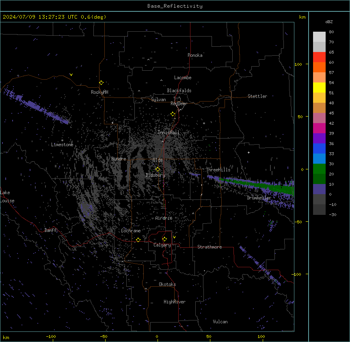Click the asterisk marker above Limestone
The image size is (350, 342).
(62, 141)
